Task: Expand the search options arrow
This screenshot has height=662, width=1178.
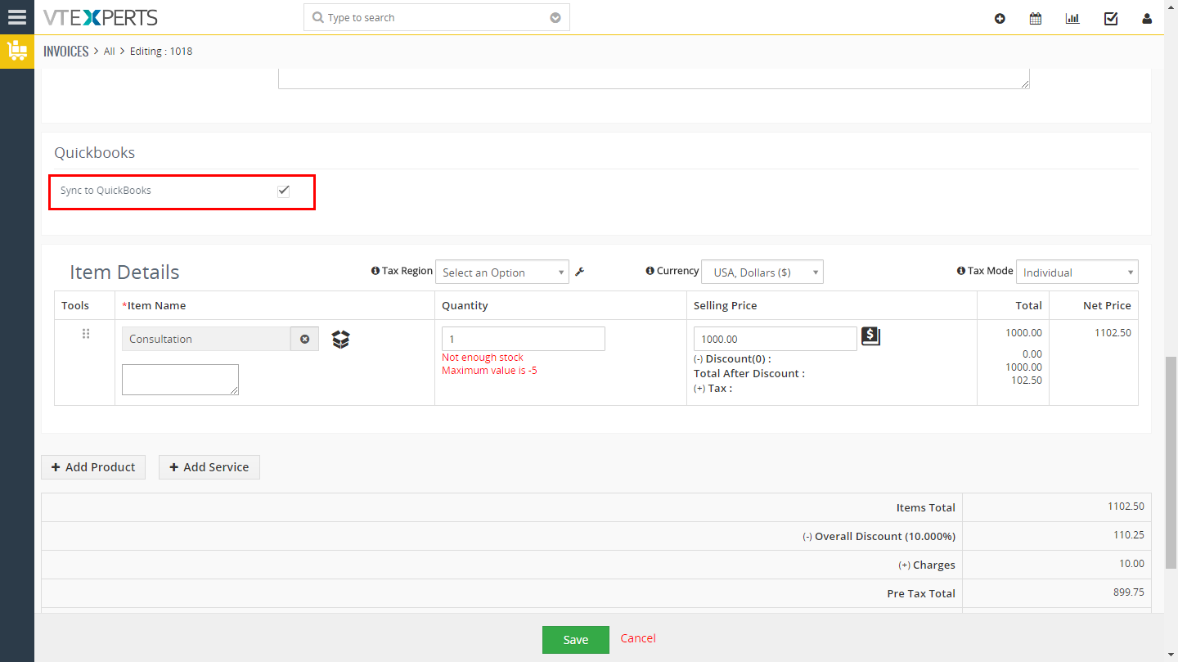Action: point(555,17)
